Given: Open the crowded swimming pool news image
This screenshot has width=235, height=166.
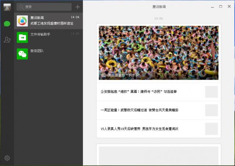Looking at the screenshot, I should (x=159, y=53).
